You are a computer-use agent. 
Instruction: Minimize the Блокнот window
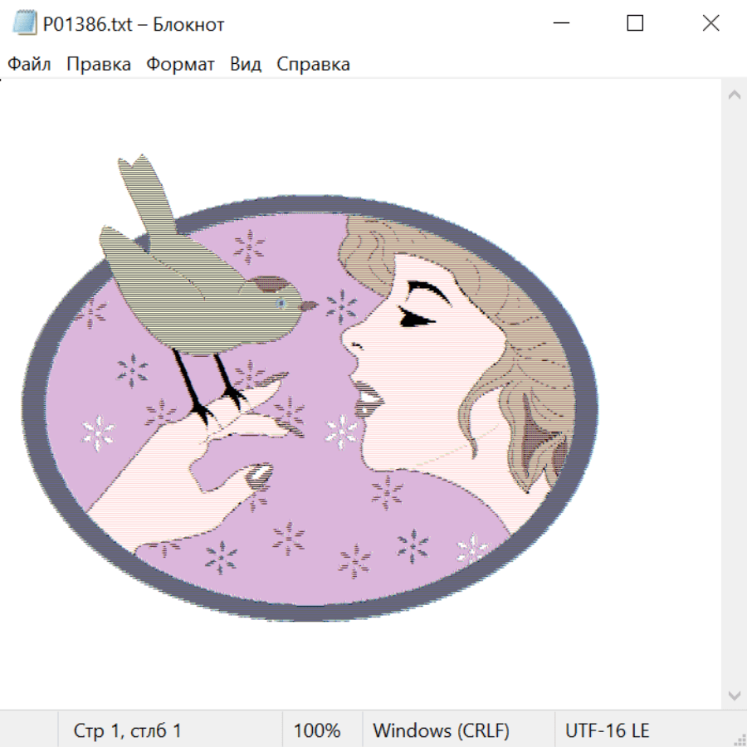coord(560,23)
